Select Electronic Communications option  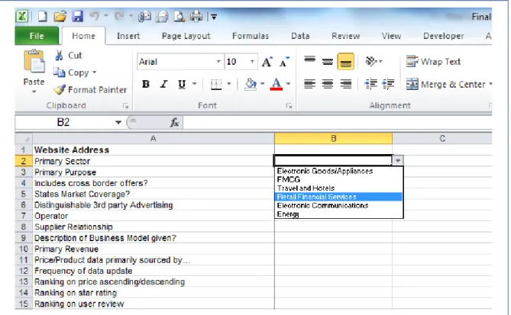pyautogui.click(x=338, y=205)
